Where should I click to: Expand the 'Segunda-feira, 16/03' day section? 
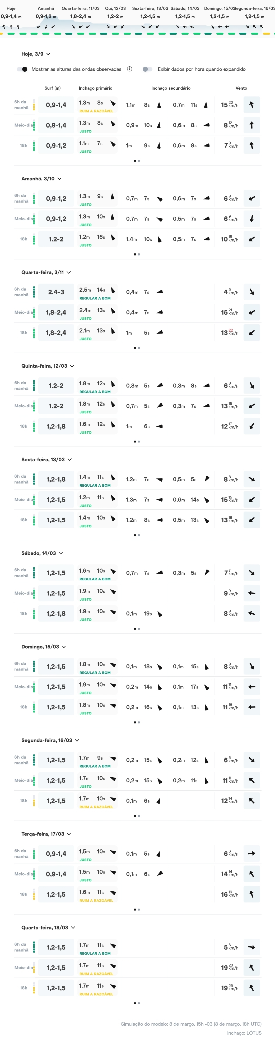77,740
